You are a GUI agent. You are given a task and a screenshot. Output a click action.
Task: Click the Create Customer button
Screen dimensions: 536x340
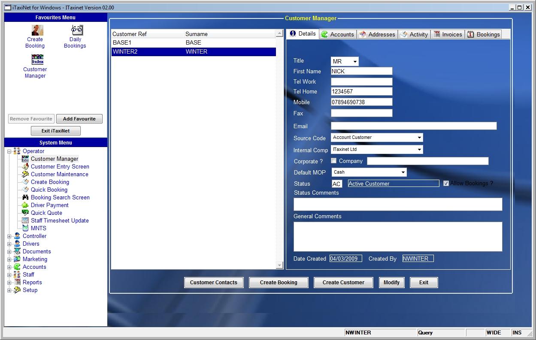coord(343,283)
